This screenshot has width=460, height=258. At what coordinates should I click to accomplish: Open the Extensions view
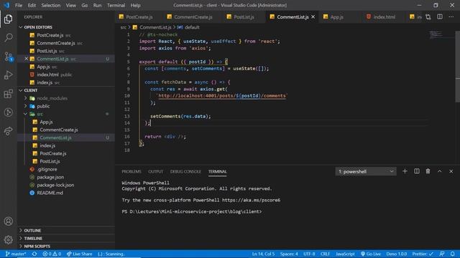pyautogui.click(x=8, y=94)
